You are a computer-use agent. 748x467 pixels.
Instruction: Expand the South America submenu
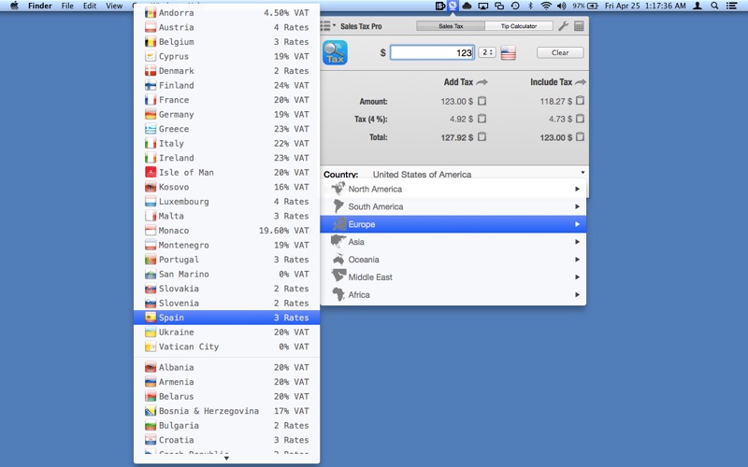tap(453, 206)
